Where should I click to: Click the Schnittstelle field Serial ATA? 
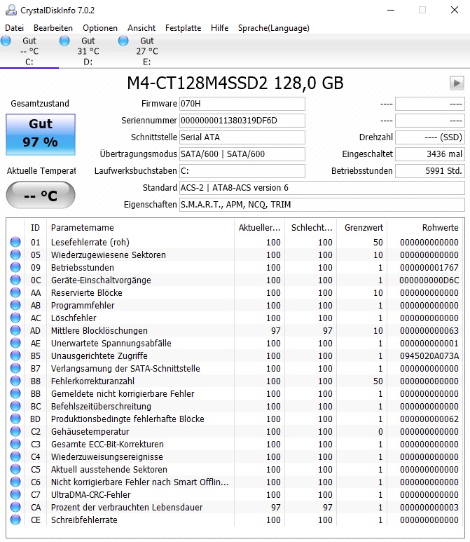coord(242,137)
